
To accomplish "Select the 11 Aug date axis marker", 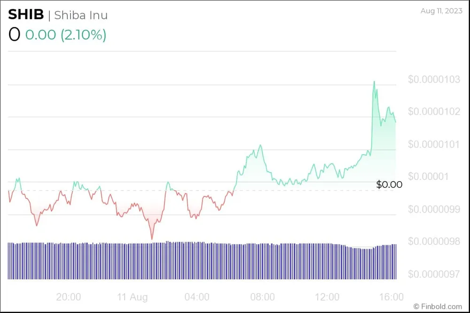I will [x=132, y=297].
